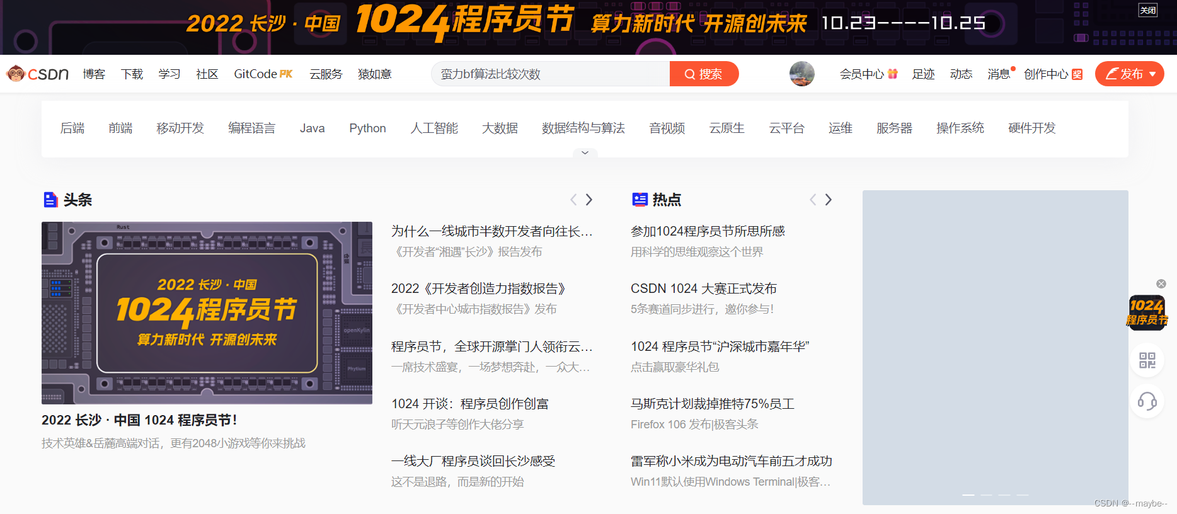Open 社区 in top navigation
The image size is (1177, 514).
pos(207,74)
